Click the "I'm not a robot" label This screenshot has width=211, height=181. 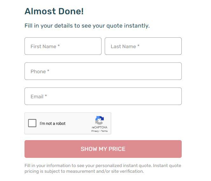53,123
